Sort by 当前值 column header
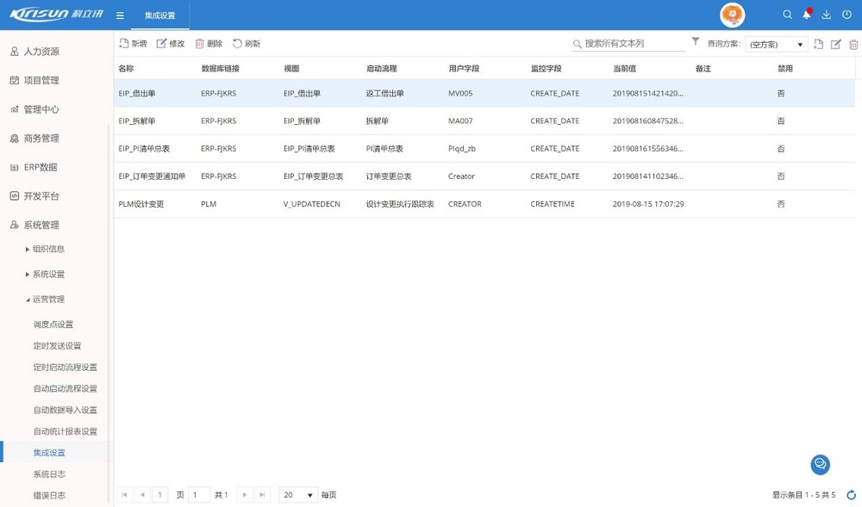Image resolution: width=862 pixels, height=507 pixels. tap(624, 69)
